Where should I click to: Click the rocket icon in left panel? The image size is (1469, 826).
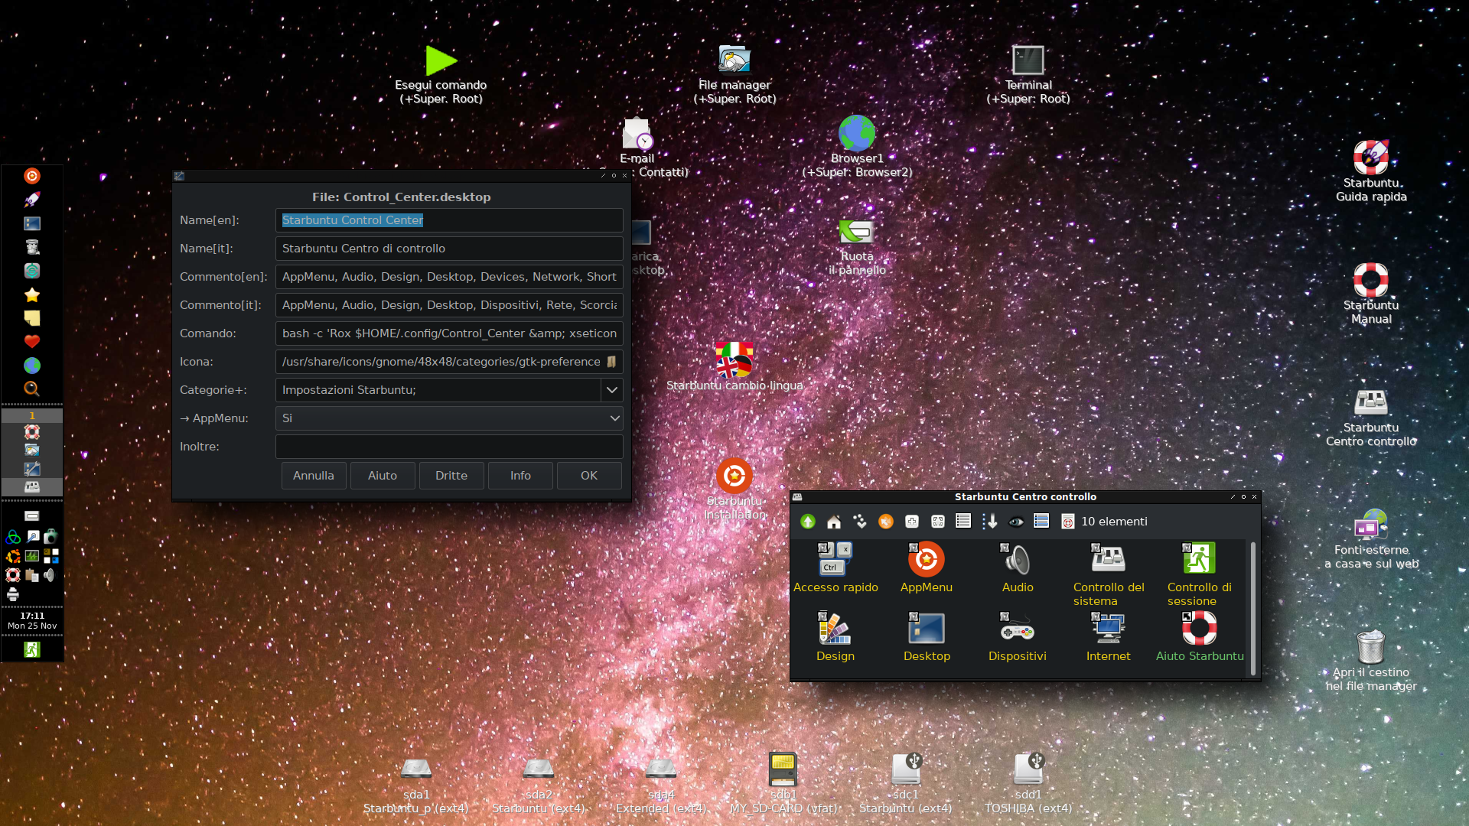pyautogui.click(x=32, y=200)
